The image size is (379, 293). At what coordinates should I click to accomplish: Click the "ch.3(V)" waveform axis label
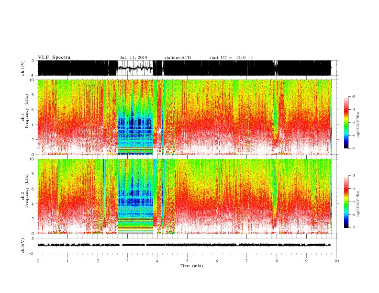23,246
